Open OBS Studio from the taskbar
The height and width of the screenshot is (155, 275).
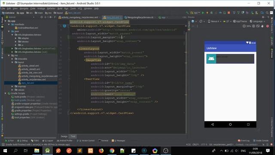coord(165,151)
